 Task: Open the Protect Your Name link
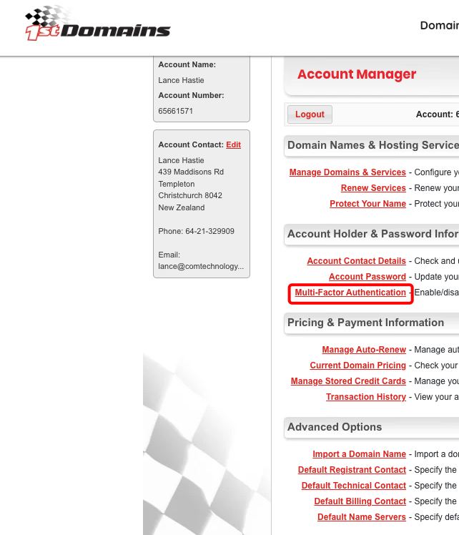[x=367, y=204]
